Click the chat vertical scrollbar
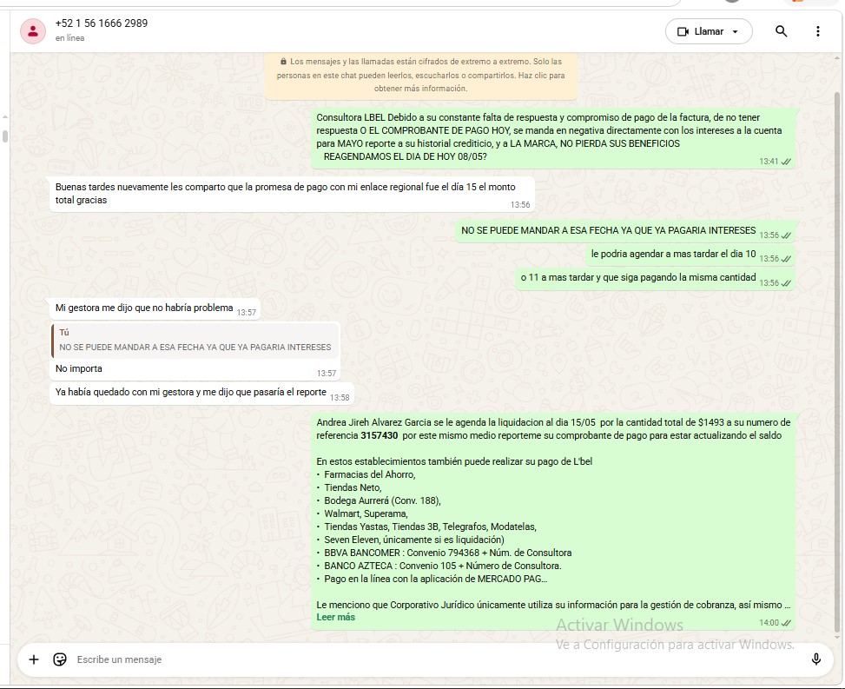Viewport: 845px width, 689px height. [837, 361]
